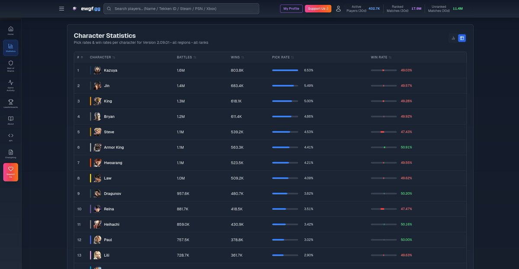Click Jin's character portrait
Screen dimensions: 519x269
tap(97, 86)
